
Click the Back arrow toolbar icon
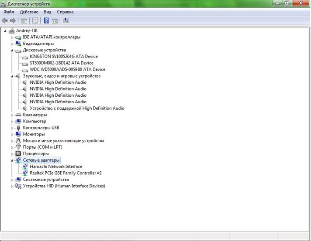pos(5,20)
